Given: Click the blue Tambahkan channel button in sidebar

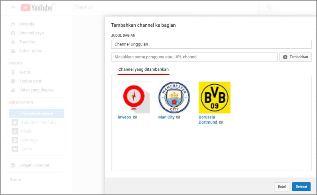Looking at the screenshot, I should (x=37, y=113).
